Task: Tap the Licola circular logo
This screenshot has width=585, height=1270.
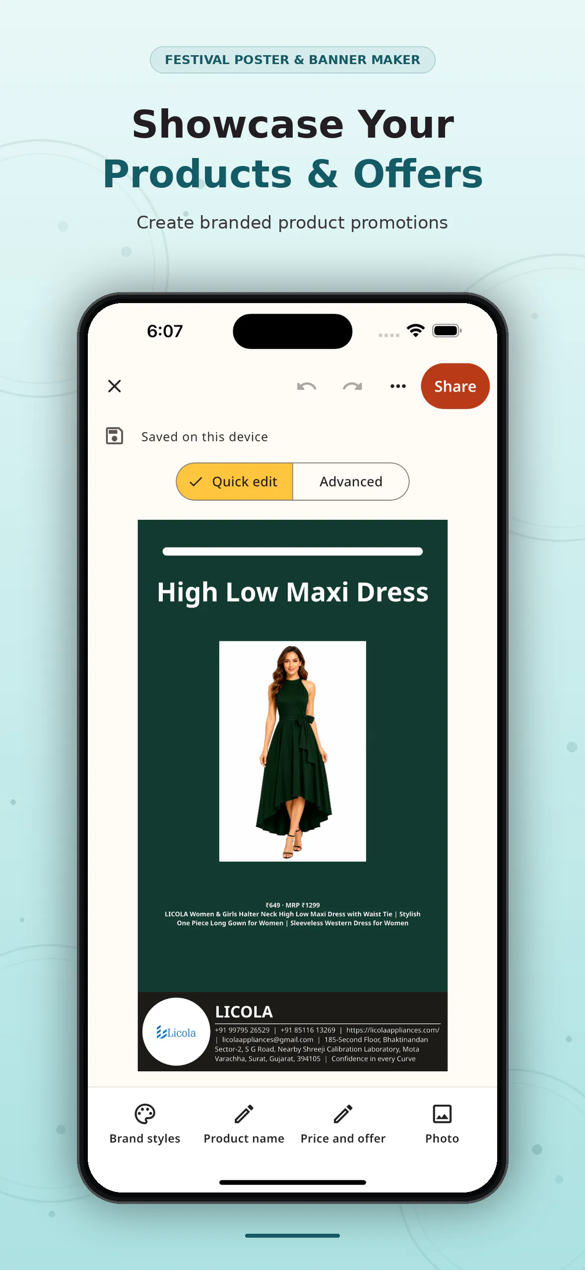Action: 176,1032
